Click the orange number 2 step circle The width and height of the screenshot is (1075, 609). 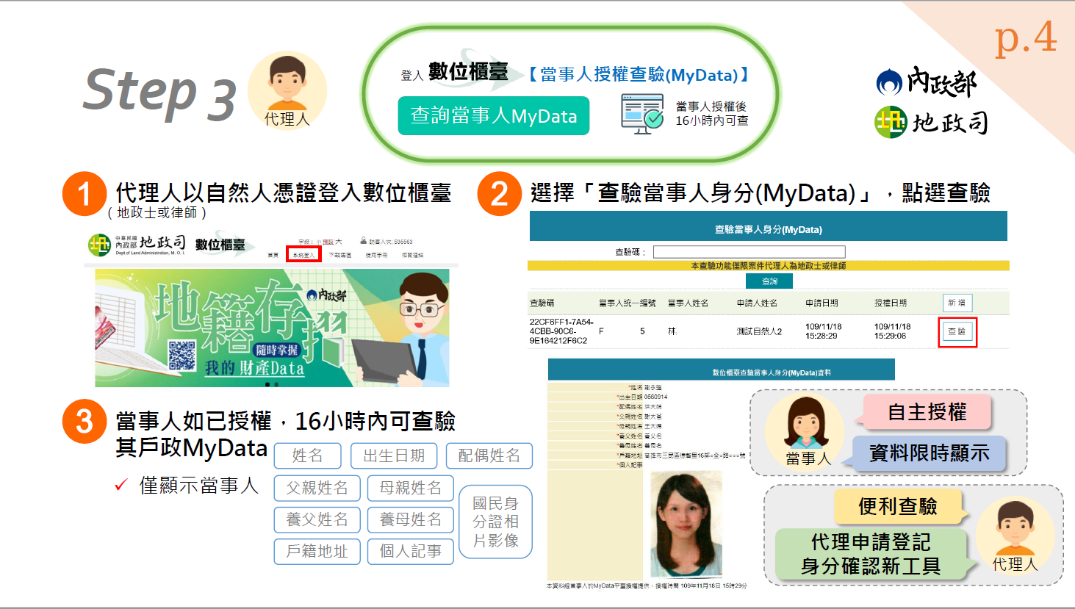point(499,194)
